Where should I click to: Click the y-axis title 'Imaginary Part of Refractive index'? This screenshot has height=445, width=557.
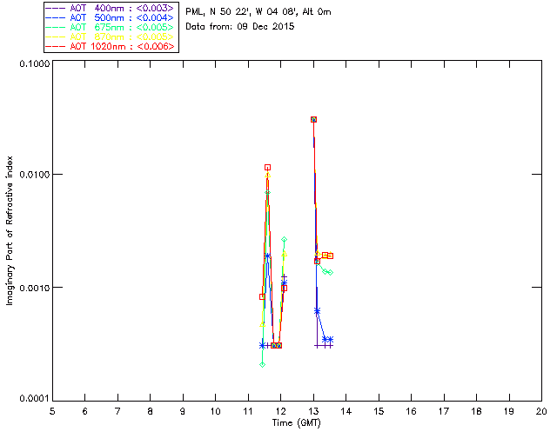[x=10, y=230]
